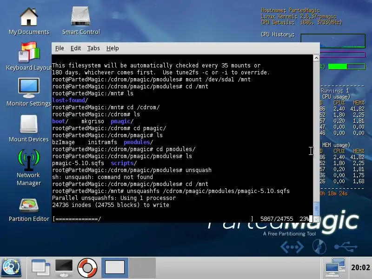This screenshot has height=279, width=372.
Task: Click the 'pmagic-5.10.sqfs' file name in listing
Action: point(78,163)
